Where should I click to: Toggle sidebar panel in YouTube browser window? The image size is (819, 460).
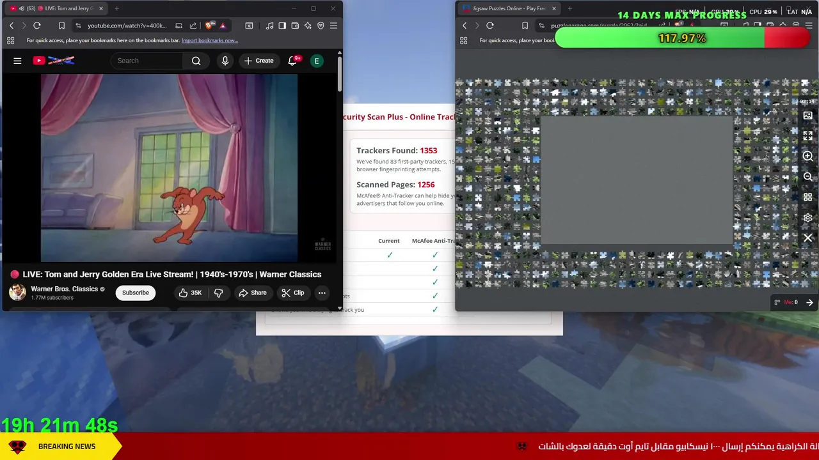point(282,26)
